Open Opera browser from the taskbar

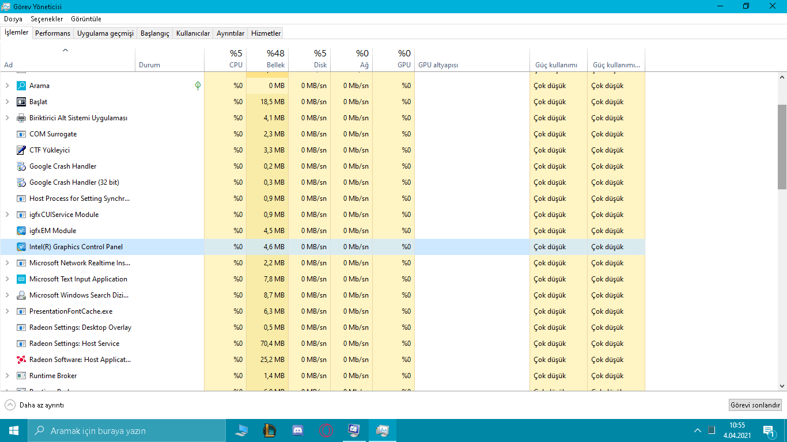326,430
